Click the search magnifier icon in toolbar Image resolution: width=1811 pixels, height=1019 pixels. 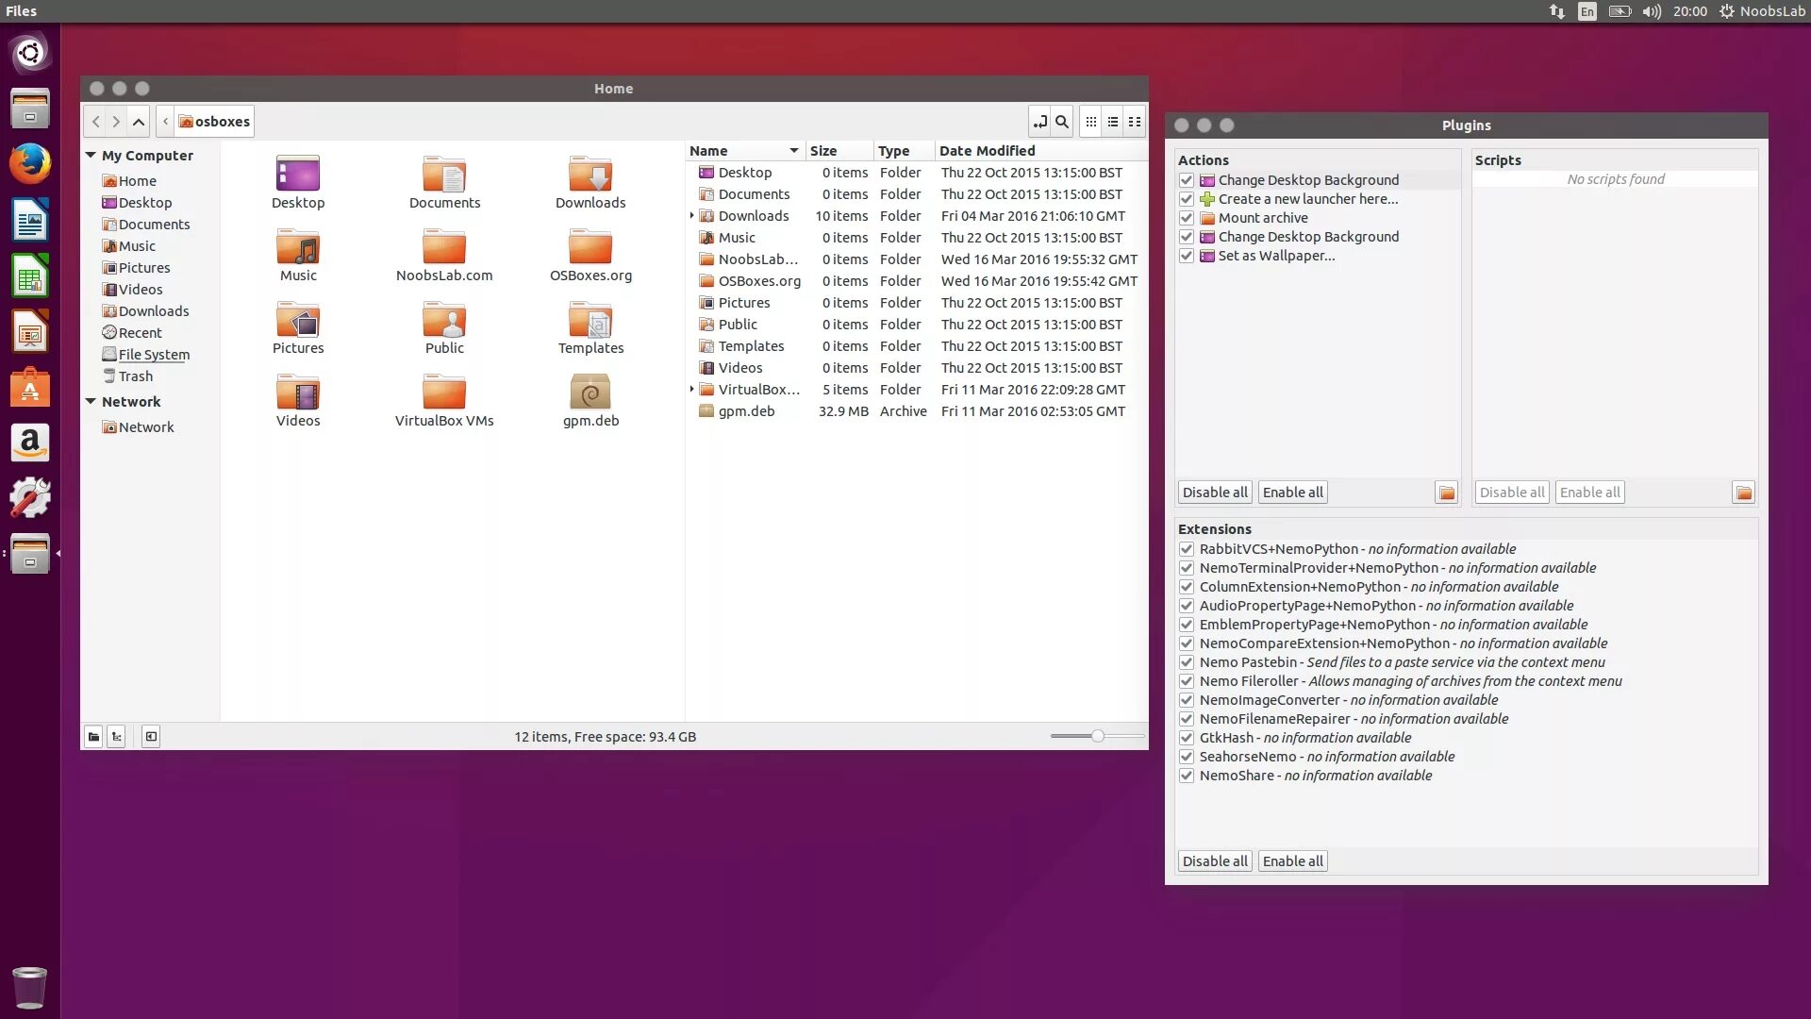click(1062, 122)
